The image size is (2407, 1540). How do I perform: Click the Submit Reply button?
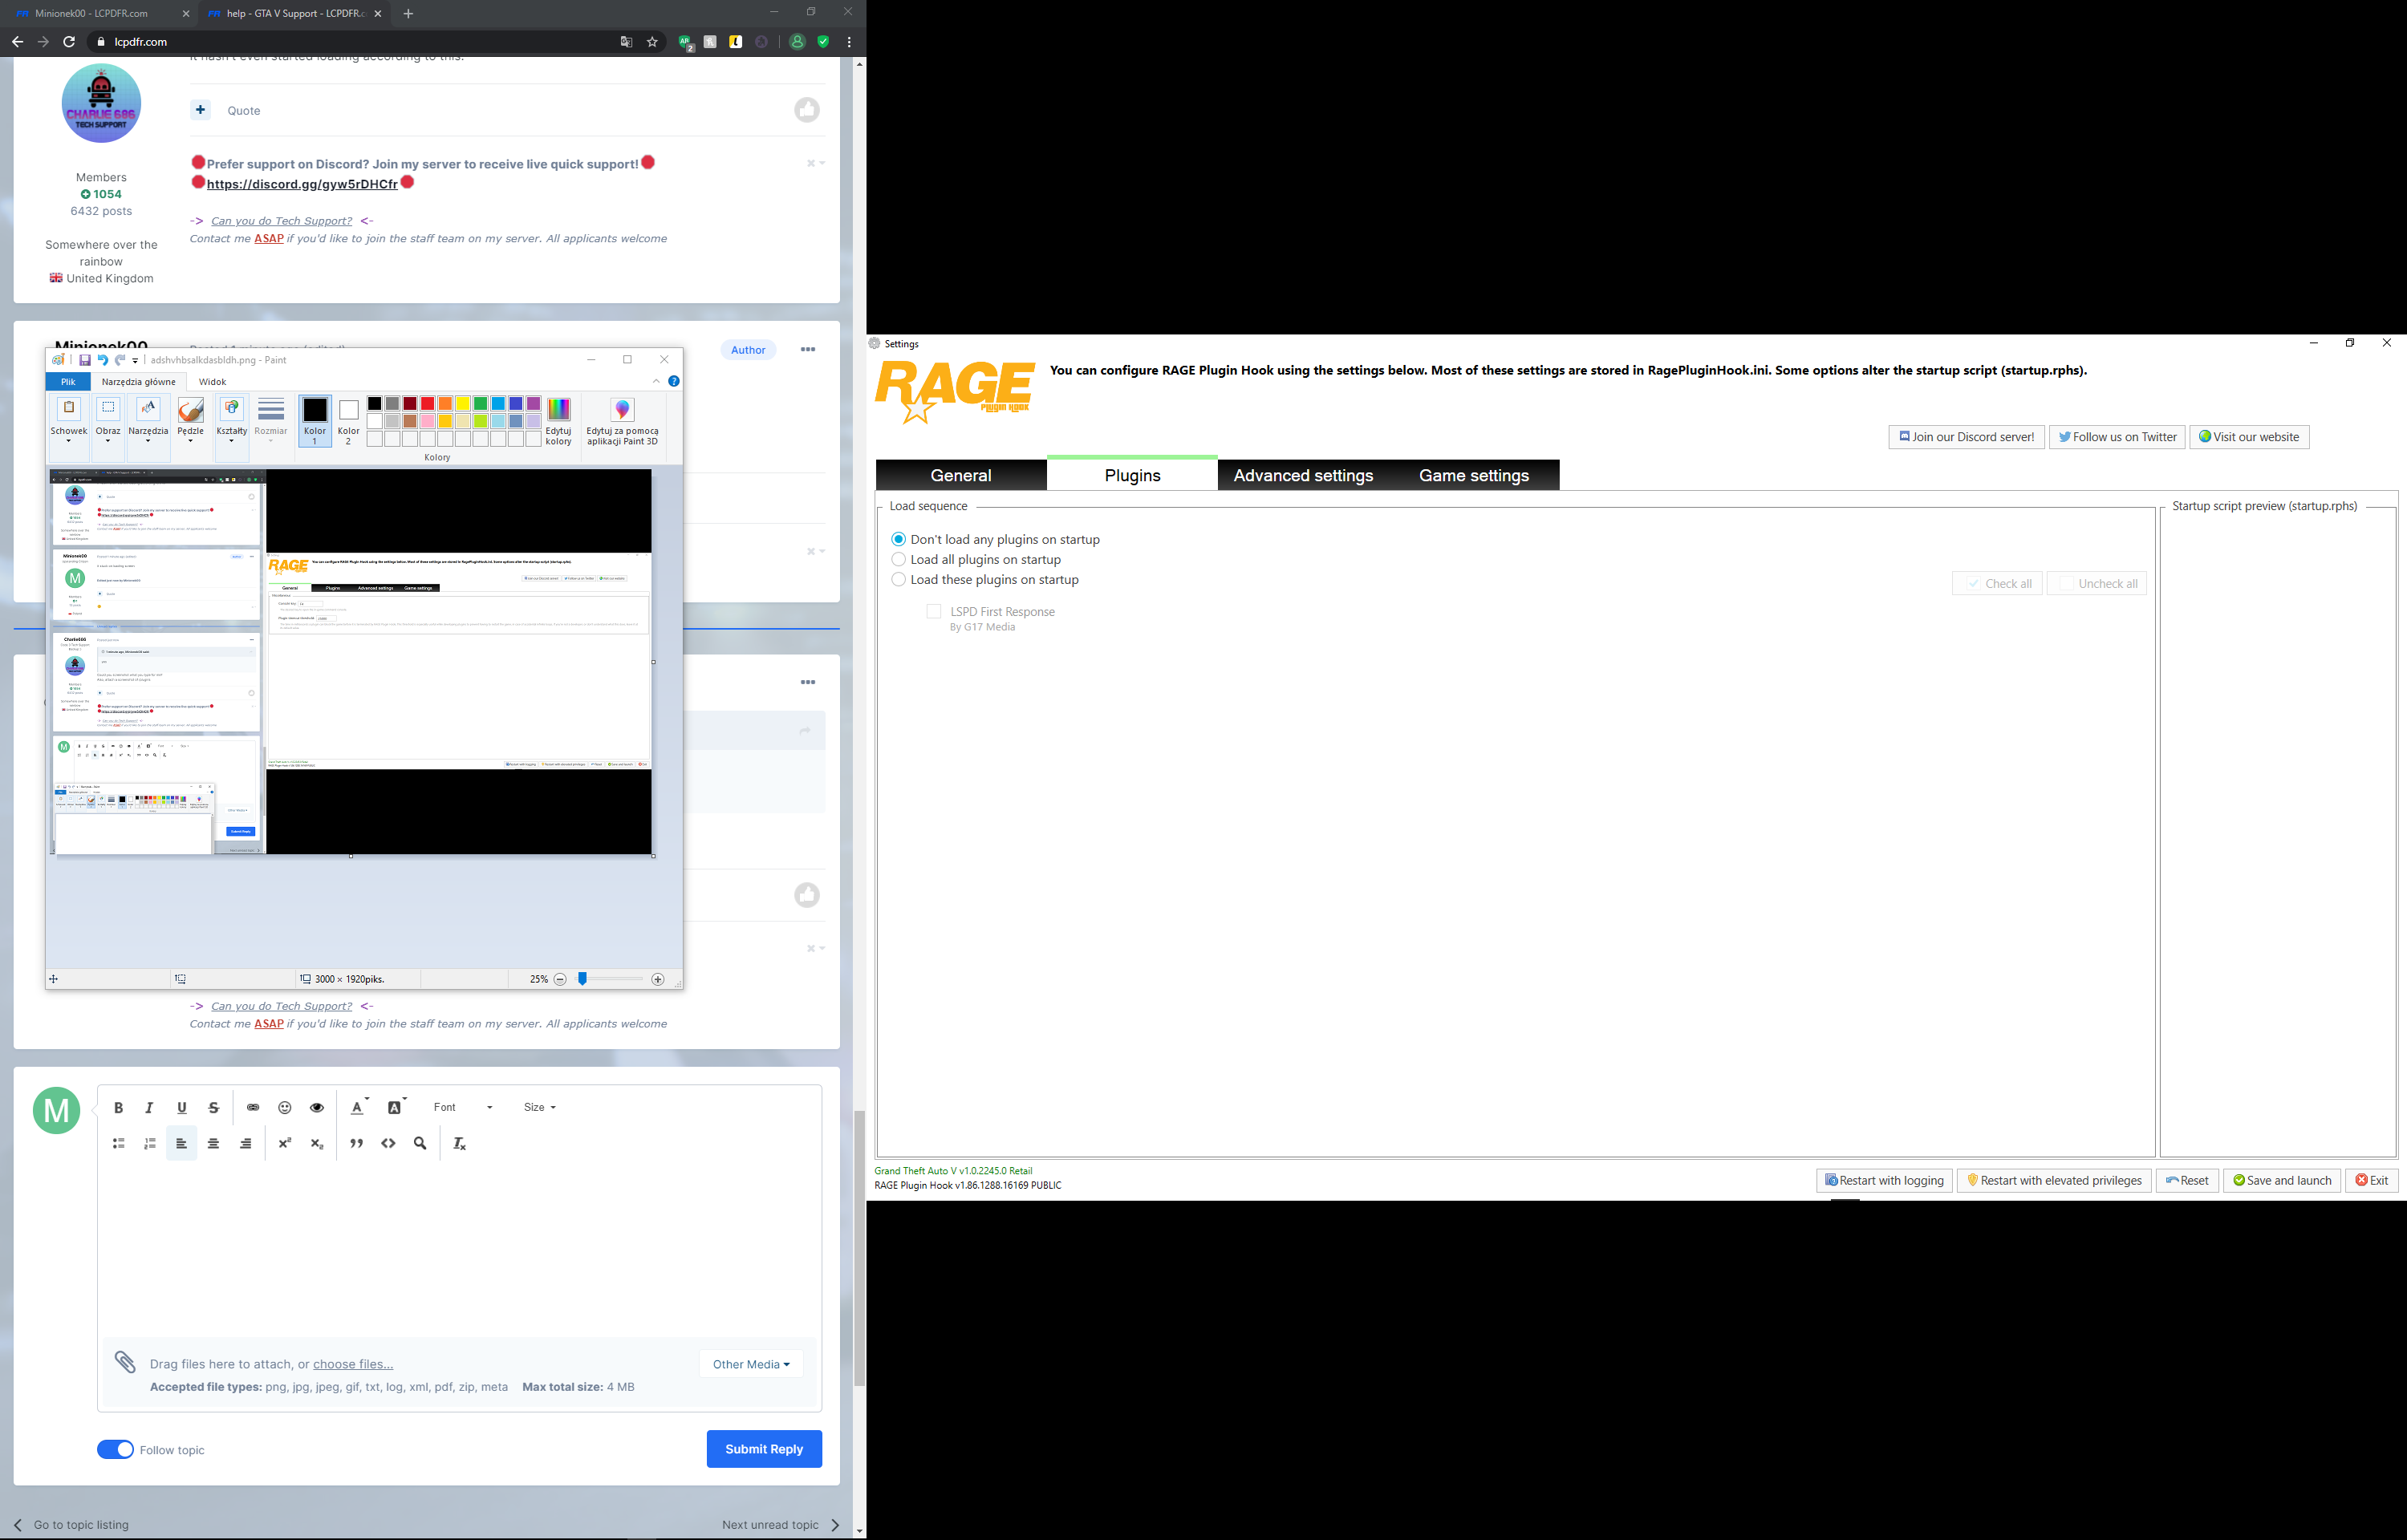tap(764, 1449)
